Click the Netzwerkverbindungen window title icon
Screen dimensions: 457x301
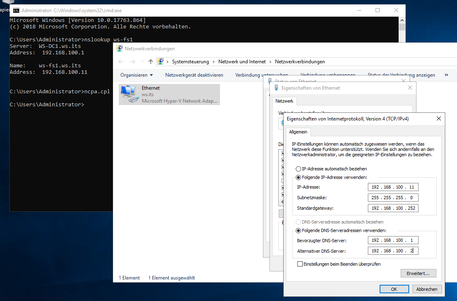(119, 48)
